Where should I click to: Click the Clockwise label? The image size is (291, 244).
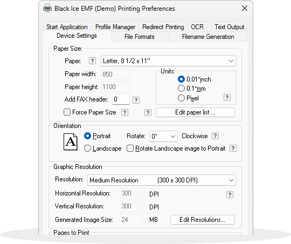pyautogui.click(x=195, y=136)
